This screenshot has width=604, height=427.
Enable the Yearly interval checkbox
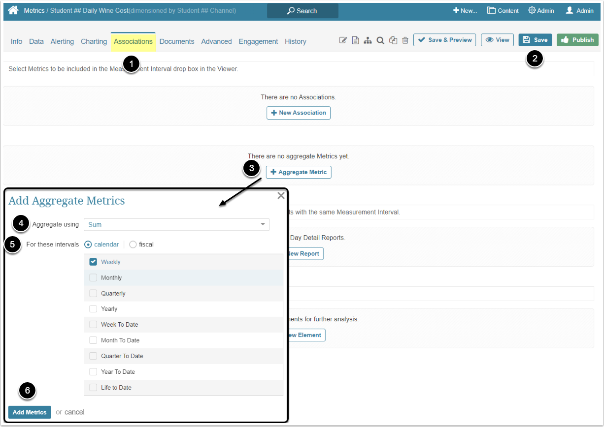tap(93, 309)
